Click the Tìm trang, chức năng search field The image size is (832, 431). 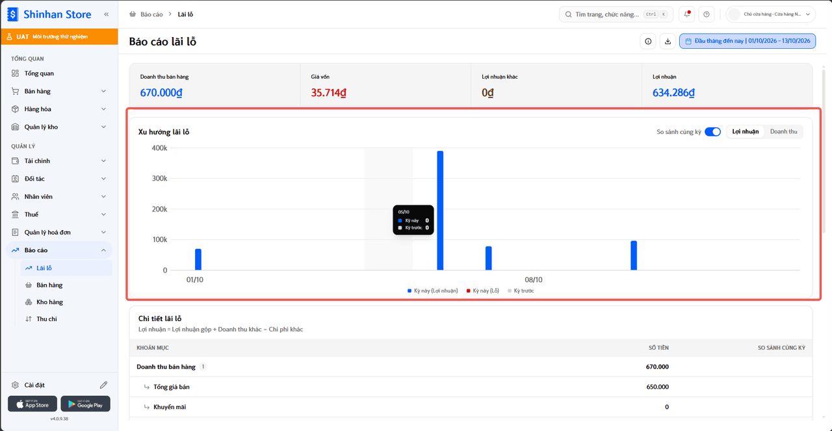(616, 14)
